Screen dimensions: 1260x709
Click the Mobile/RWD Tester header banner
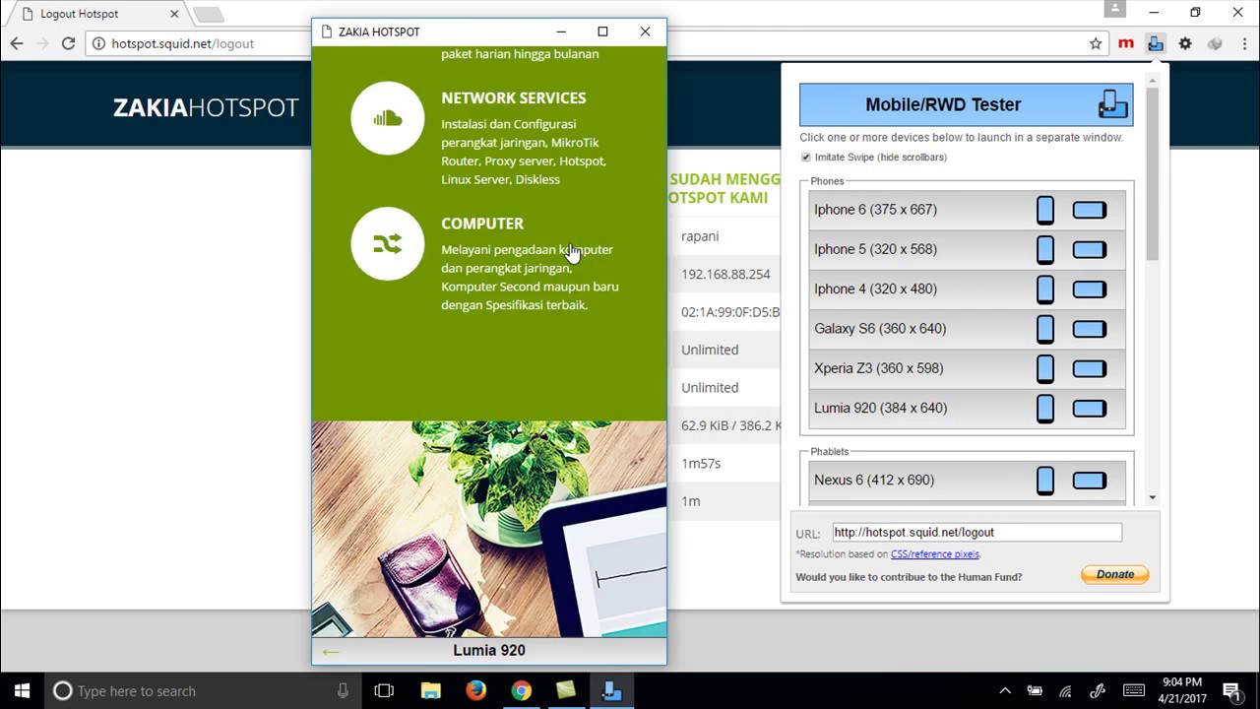click(966, 104)
